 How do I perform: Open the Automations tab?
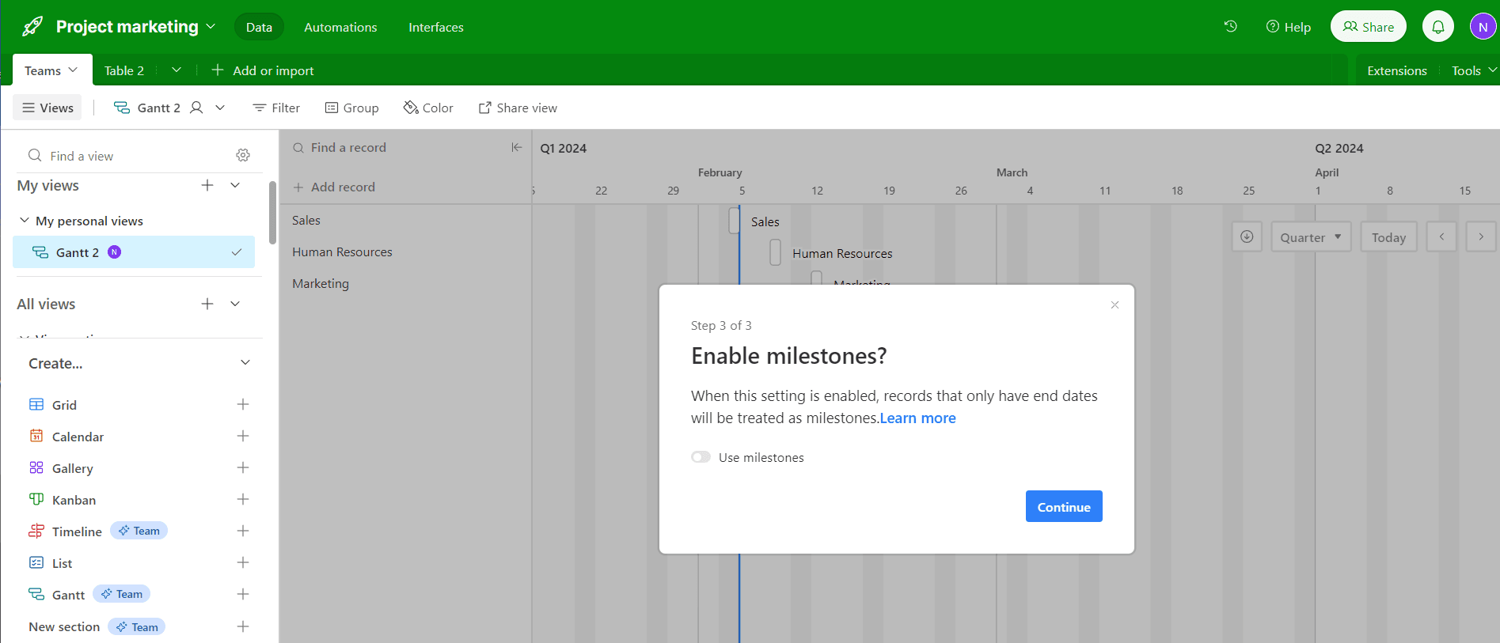coord(340,27)
